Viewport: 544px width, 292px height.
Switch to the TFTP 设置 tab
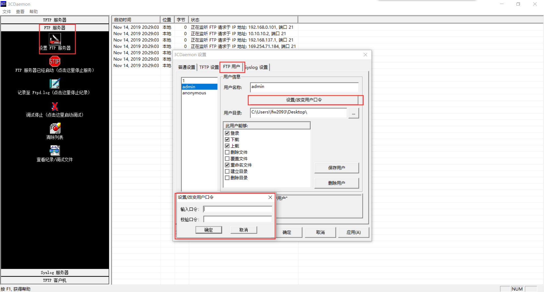[x=209, y=67]
